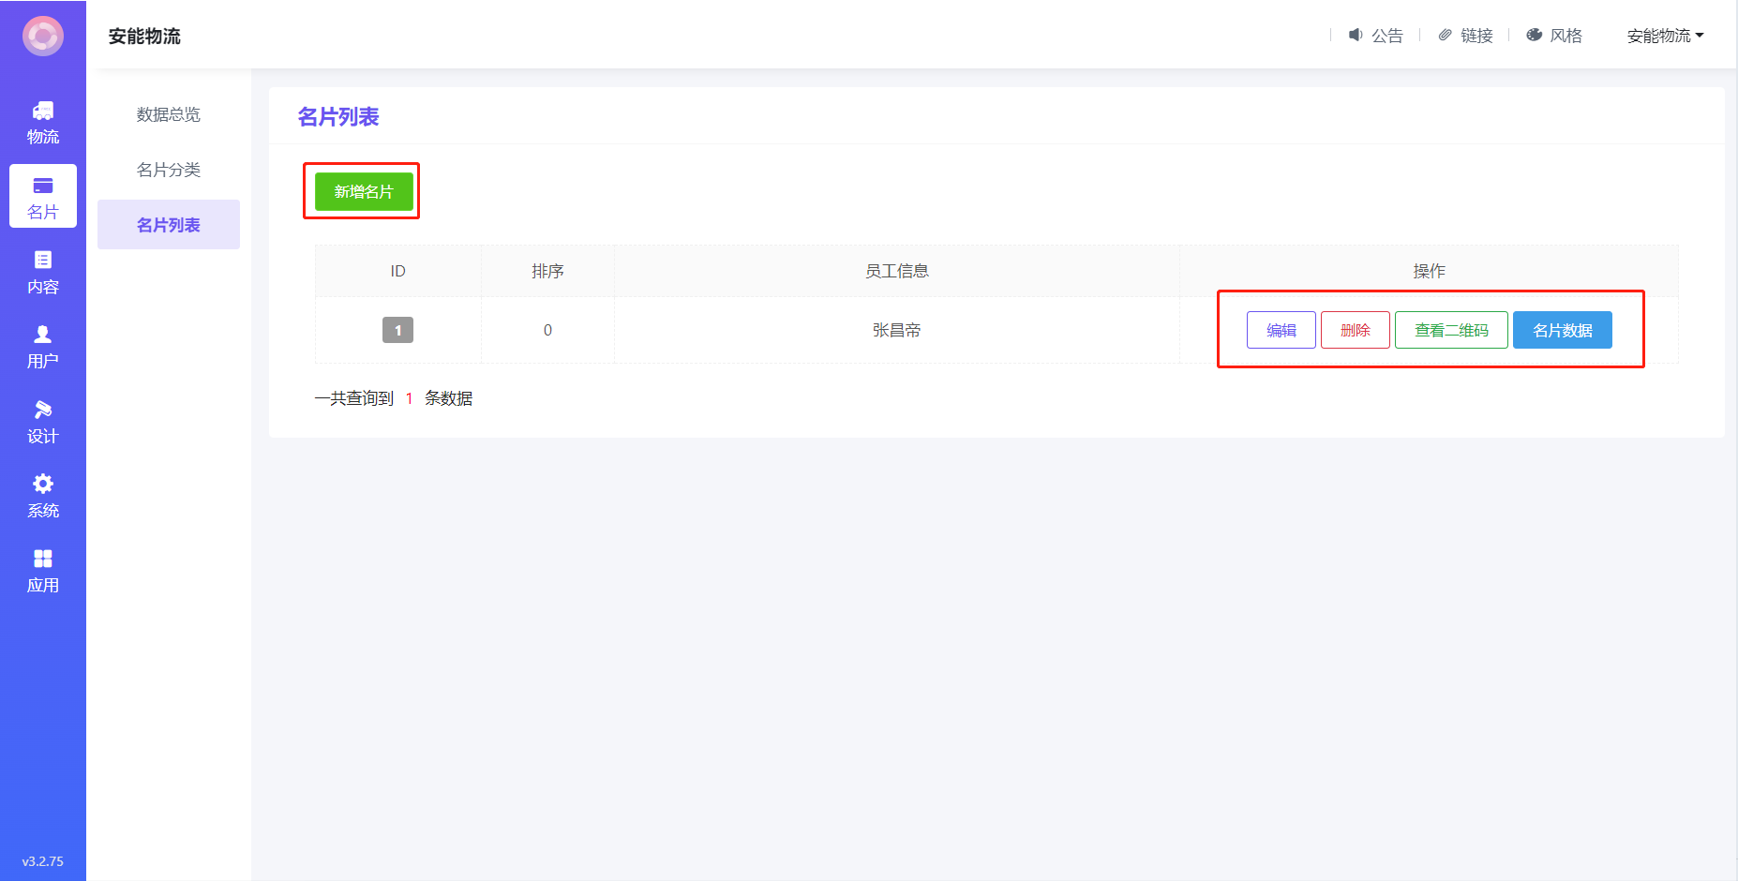Screen dimensions: 1738x881
Task: Open the 物流 logistics truck icon
Action: pyautogui.click(x=43, y=112)
